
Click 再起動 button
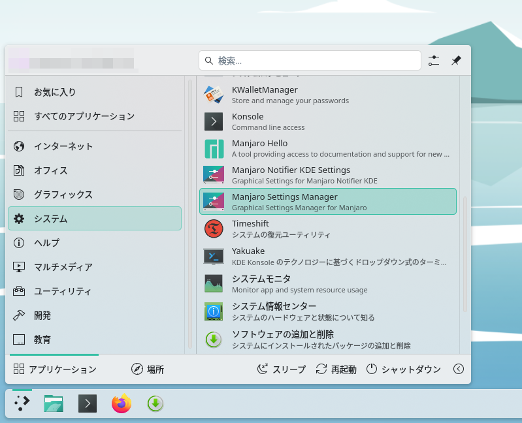336,369
